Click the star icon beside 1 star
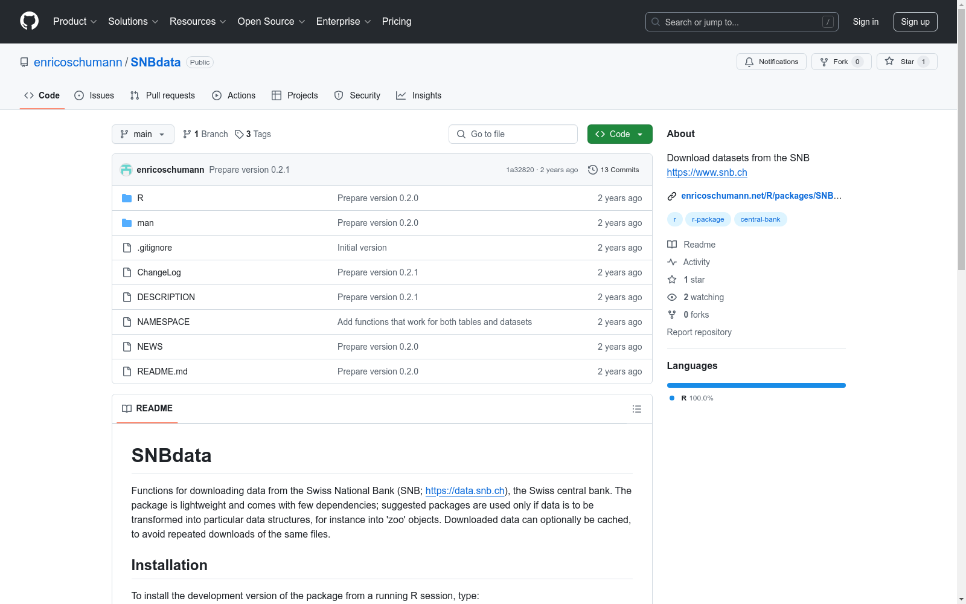This screenshot has width=966, height=604. (x=672, y=280)
